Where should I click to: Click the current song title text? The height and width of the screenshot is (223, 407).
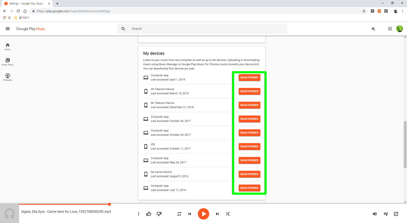coord(66,212)
